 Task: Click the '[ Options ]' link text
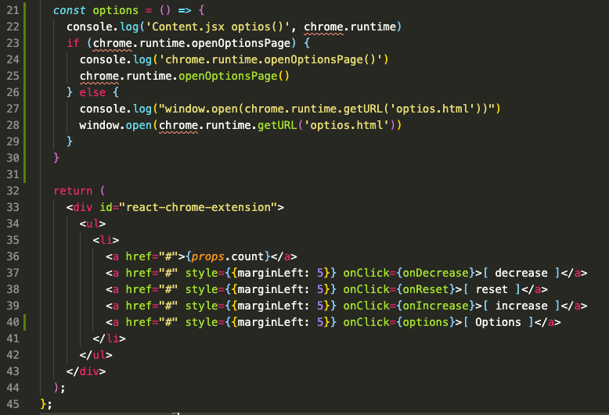click(x=498, y=322)
